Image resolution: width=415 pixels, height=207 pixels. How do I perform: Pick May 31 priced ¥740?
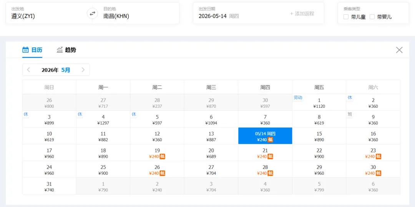[49, 186]
